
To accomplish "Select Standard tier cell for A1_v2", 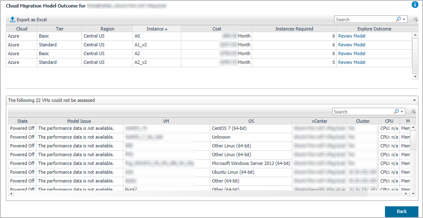I will point(59,45).
